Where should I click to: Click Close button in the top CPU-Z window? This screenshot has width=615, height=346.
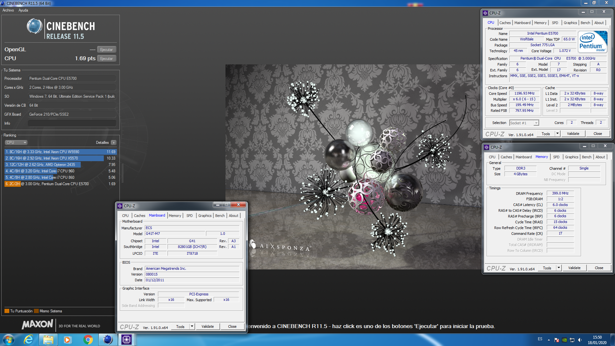598,134
